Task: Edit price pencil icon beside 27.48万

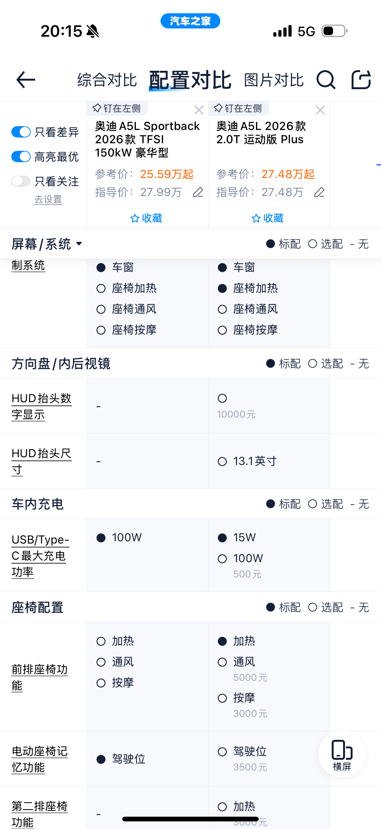Action: (319, 192)
